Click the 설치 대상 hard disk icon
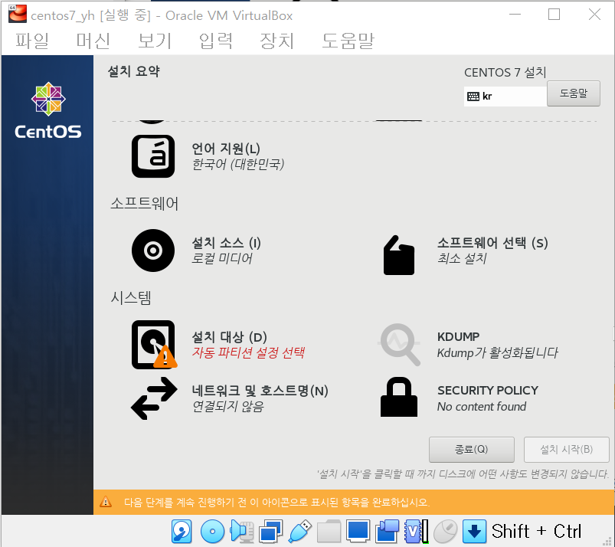The width and height of the screenshot is (615, 547). tap(154, 345)
